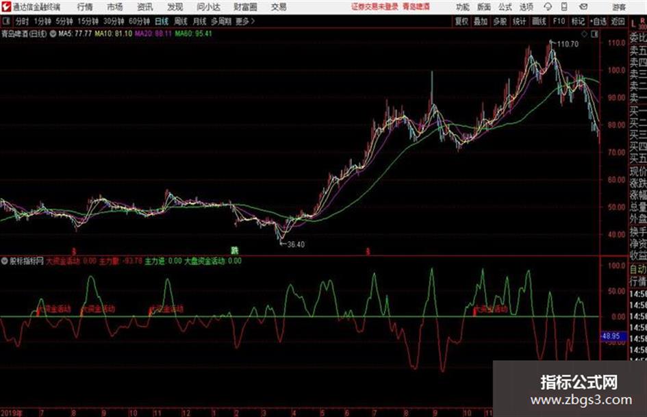
Task: Open the 发现 menu
Action: (175, 7)
